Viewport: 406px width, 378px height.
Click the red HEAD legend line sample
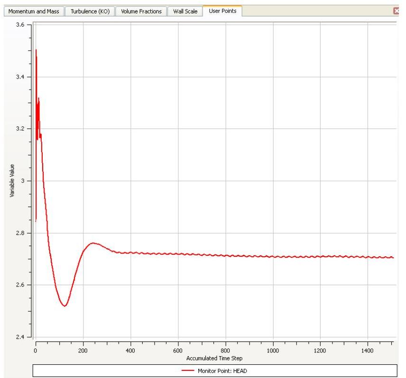pyautogui.click(x=188, y=370)
